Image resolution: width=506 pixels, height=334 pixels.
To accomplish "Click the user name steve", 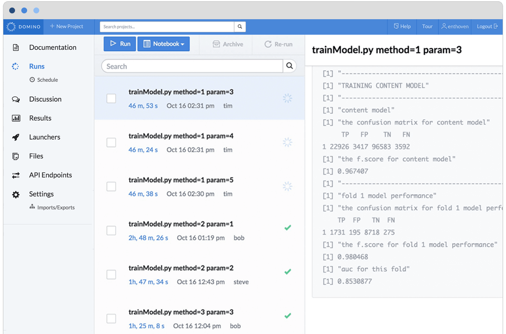I will point(241,282).
